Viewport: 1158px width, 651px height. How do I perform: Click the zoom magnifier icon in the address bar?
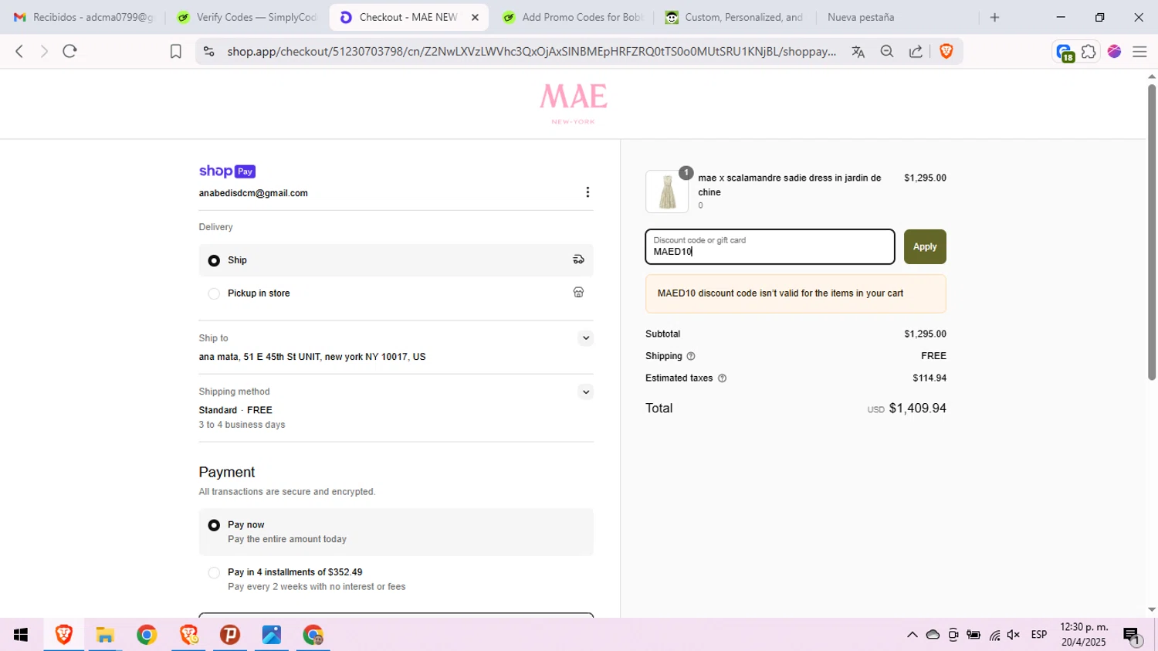click(887, 52)
